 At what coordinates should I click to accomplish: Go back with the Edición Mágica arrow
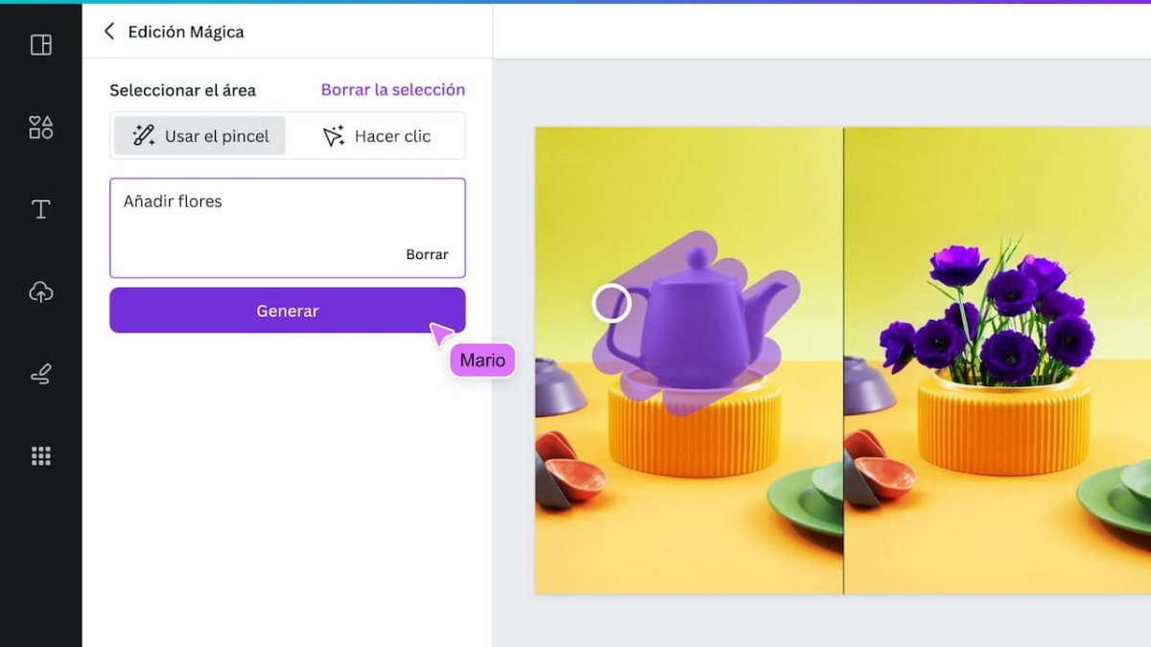click(109, 32)
